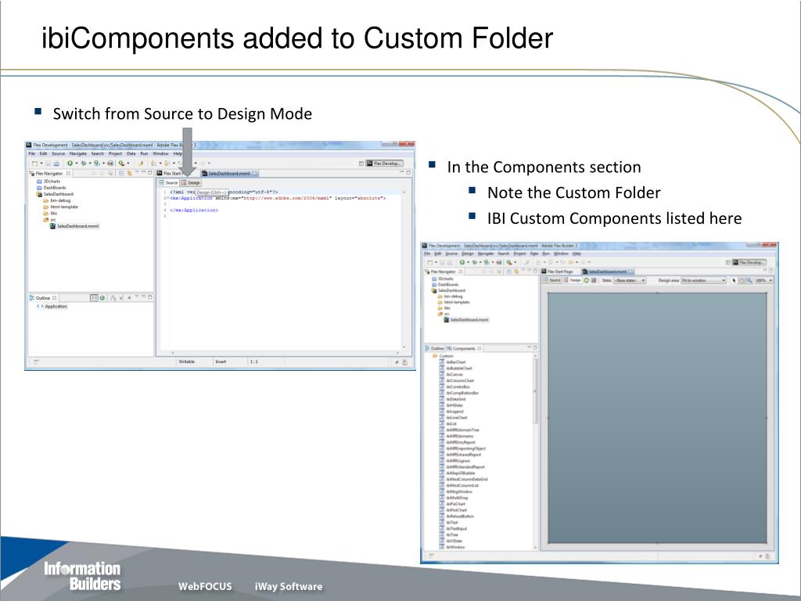This screenshot has width=801, height=601.
Task: Click the green refresh icon in source-view Outline toolbar
Action: [102, 297]
